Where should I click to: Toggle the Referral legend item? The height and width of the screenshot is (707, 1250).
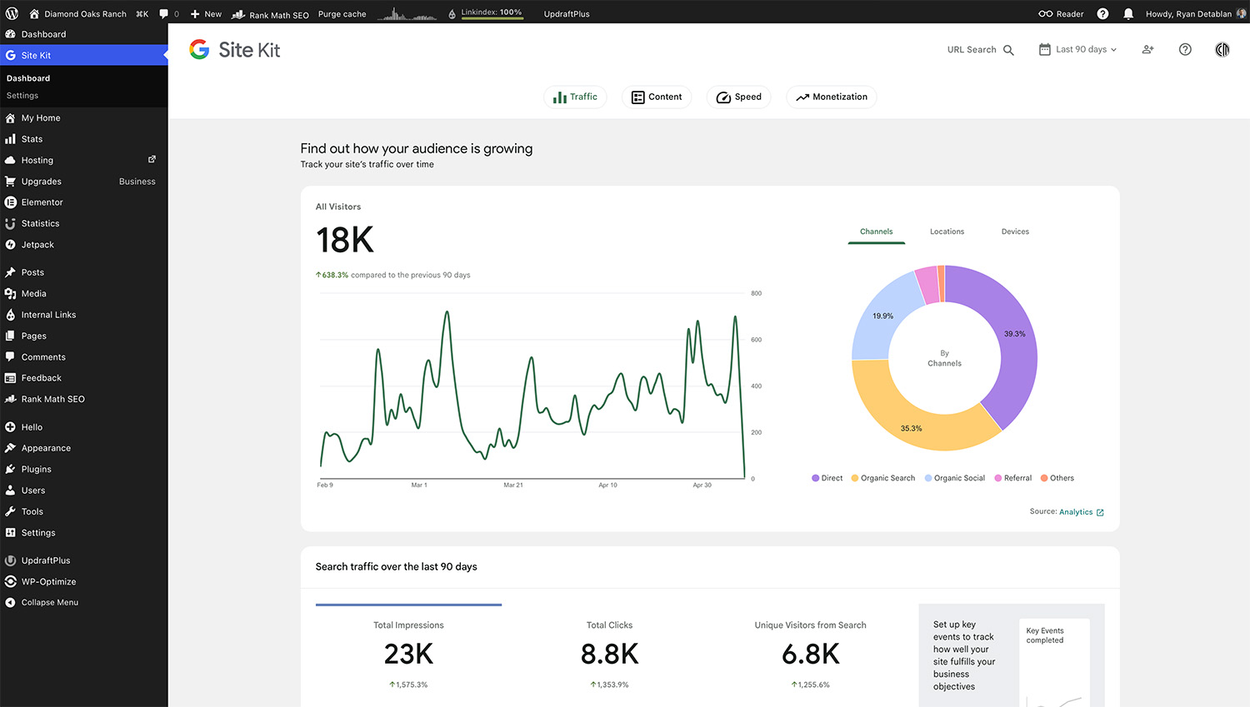(1012, 478)
